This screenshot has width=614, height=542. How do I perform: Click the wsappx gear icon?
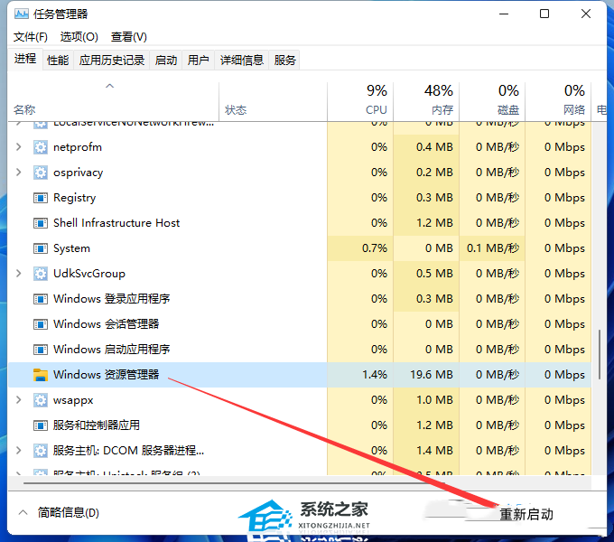coord(41,400)
